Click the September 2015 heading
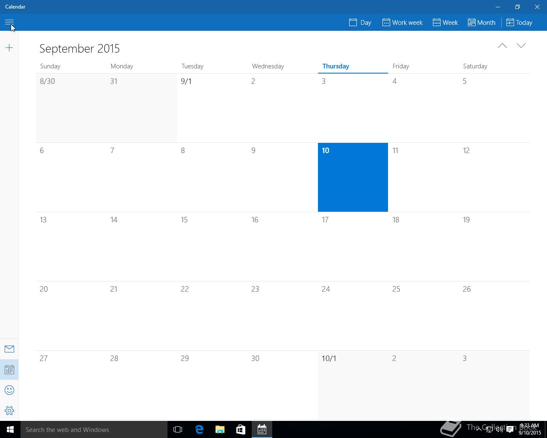 (x=79, y=48)
